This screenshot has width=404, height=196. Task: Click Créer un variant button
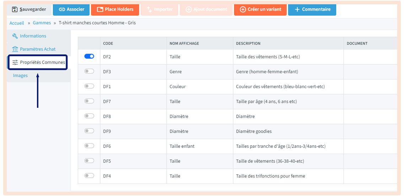[x=260, y=10]
